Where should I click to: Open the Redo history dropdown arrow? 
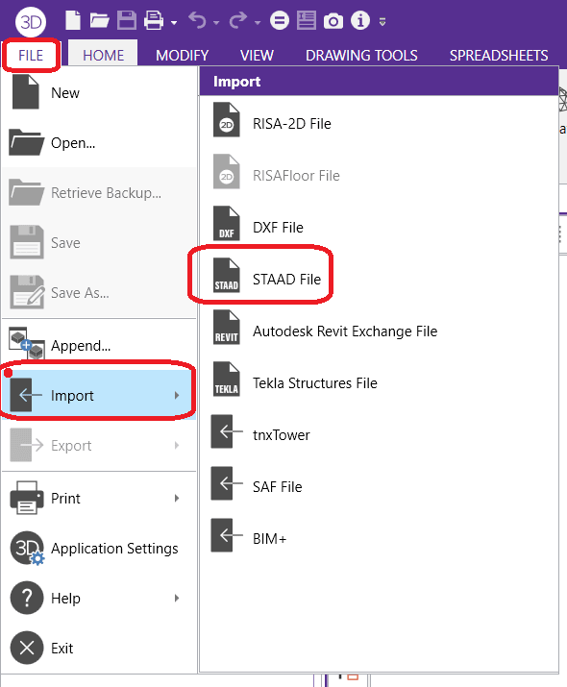[x=258, y=23]
